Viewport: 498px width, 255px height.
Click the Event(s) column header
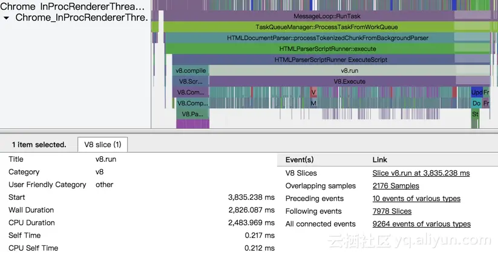pos(300,160)
